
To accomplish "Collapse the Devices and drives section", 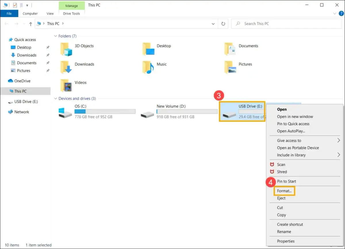I will coord(55,98).
